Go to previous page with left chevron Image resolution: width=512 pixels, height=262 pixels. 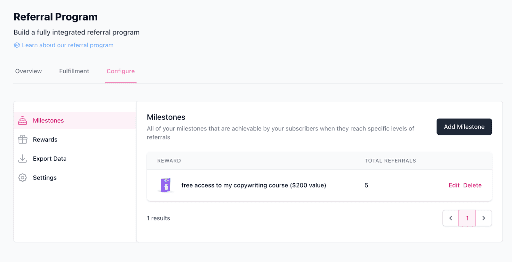pyautogui.click(x=451, y=218)
